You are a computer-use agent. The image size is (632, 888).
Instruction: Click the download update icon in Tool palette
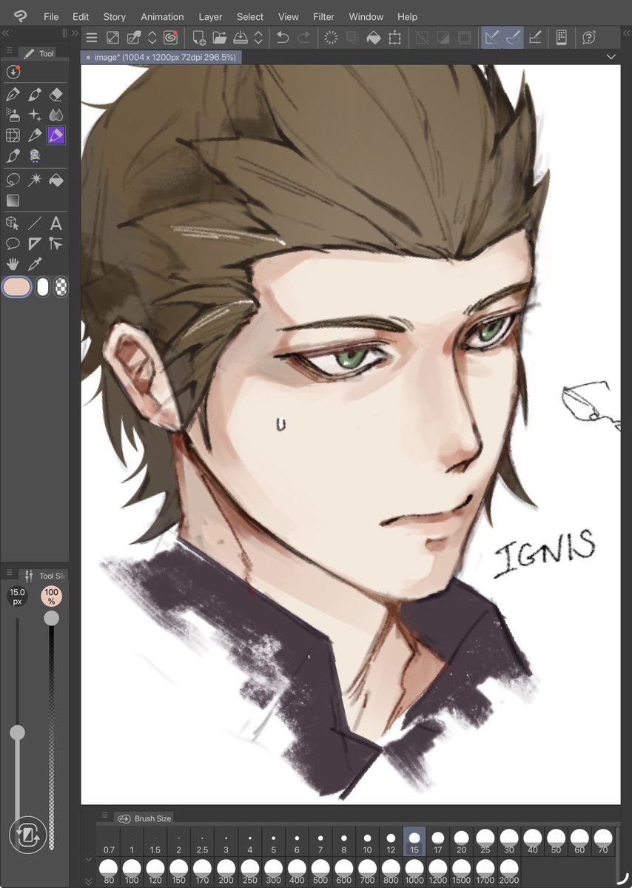tap(13, 72)
